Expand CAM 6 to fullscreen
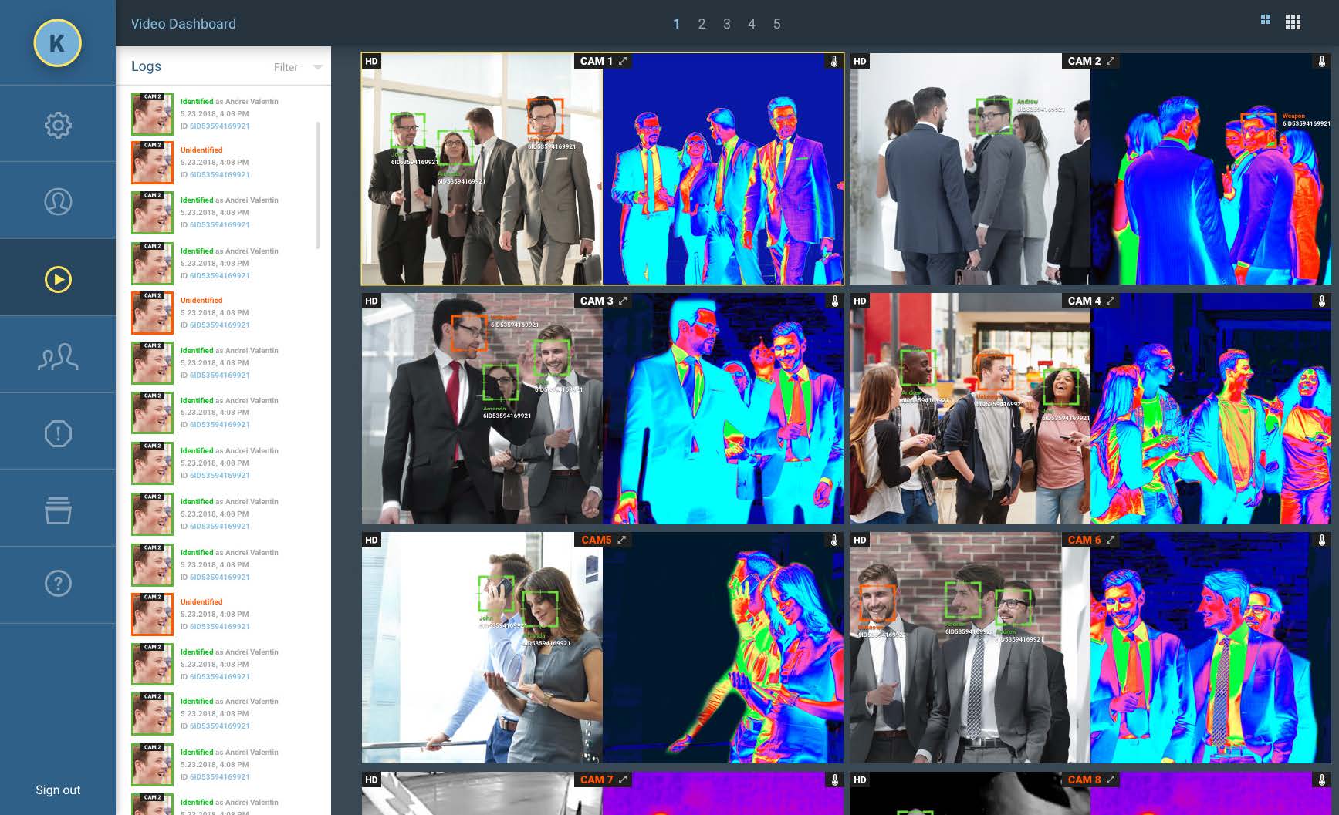 pyautogui.click(x=1111, y=540)
